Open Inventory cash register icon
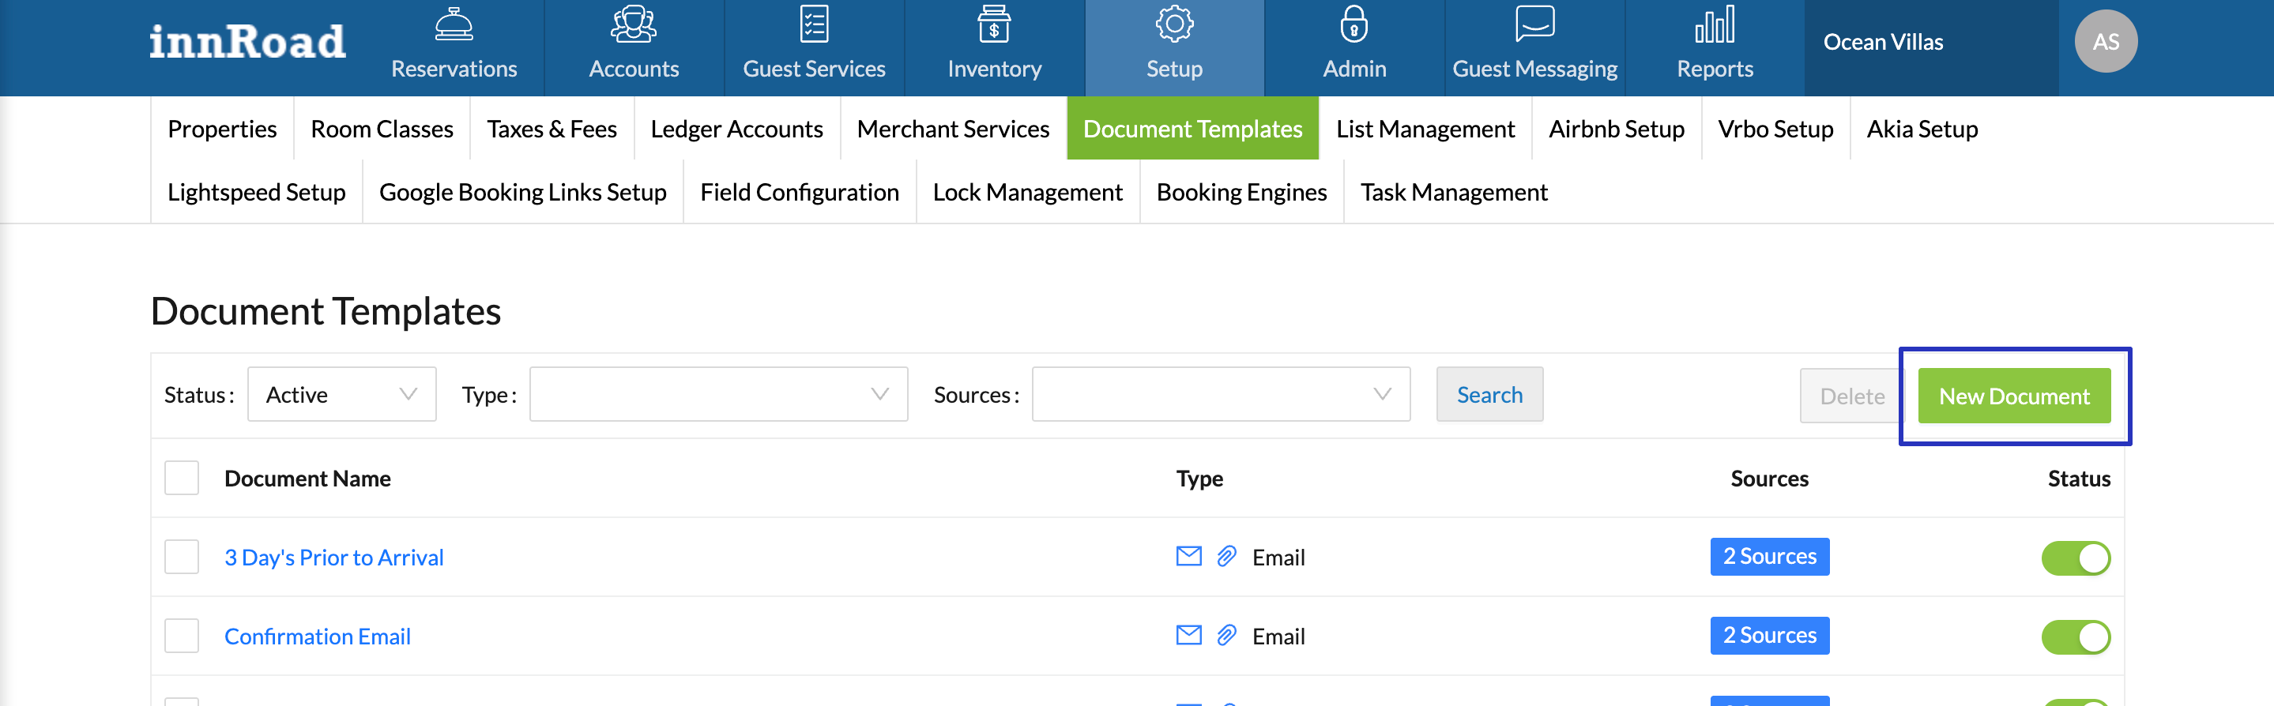 click(x=994, y=24)
